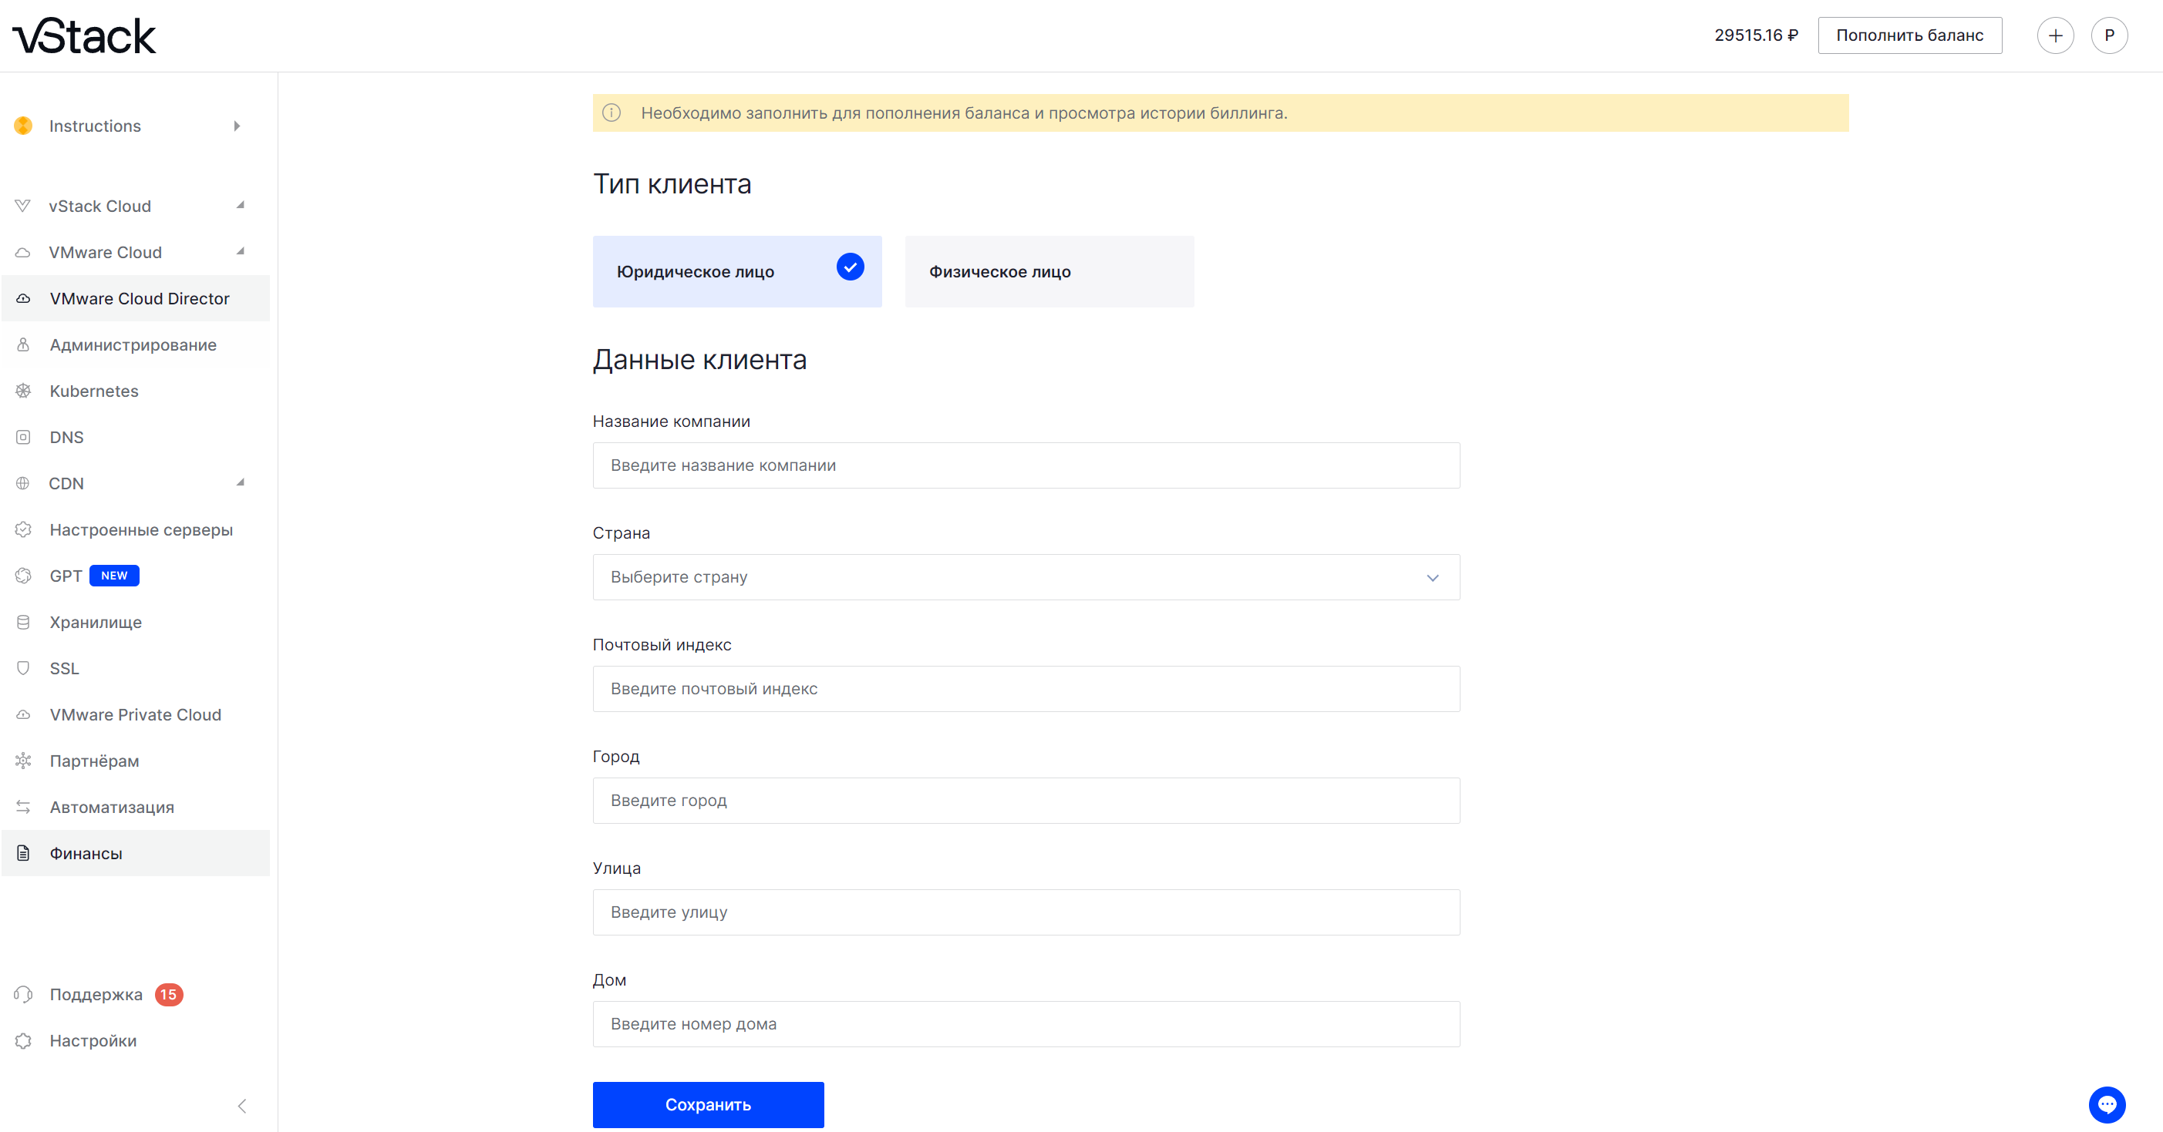
Task: Open the DNS menu item
Action: [136, 436]
